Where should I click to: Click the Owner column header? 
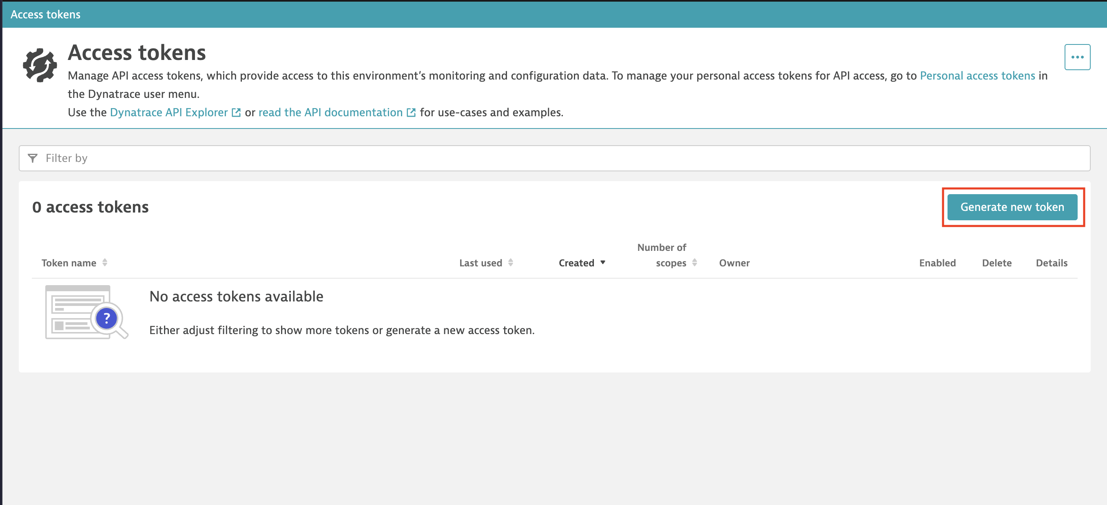tap(734, 263)
